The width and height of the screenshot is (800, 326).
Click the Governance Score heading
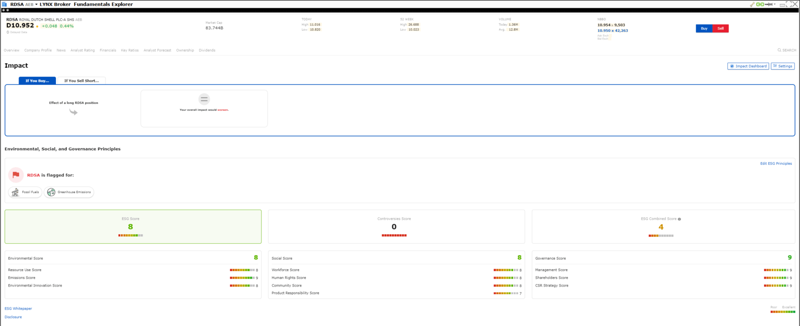click(x=550, y=258)
